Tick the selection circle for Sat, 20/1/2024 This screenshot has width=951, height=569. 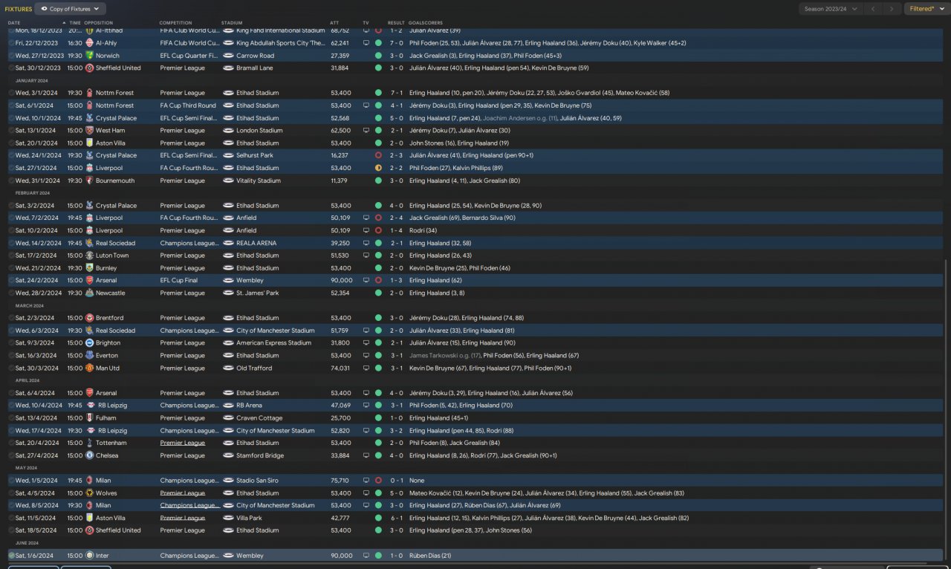pyautogui.click(x=11, y=143)
